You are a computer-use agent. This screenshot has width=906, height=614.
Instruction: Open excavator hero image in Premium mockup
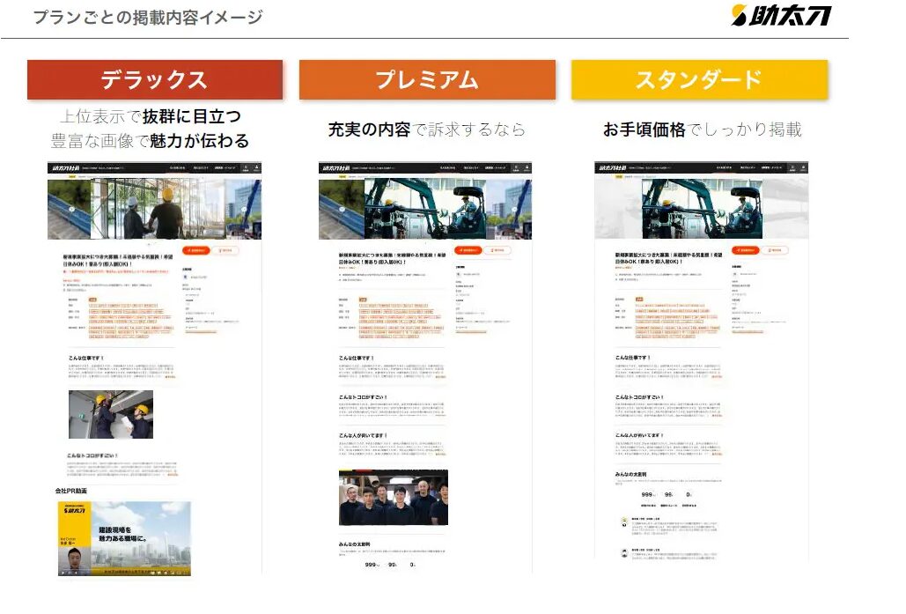tap(425, 209)
